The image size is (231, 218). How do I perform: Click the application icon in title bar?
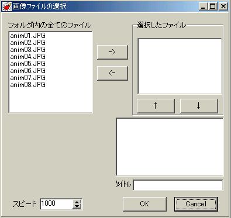(6, 6)
